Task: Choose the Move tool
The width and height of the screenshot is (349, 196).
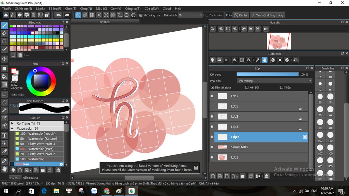Action: (4, 59)
